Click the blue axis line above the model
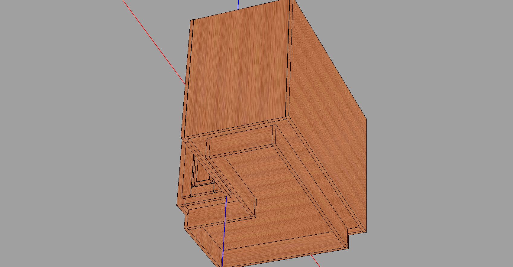This screenshot has height=267, width=513. click(238, 5)
